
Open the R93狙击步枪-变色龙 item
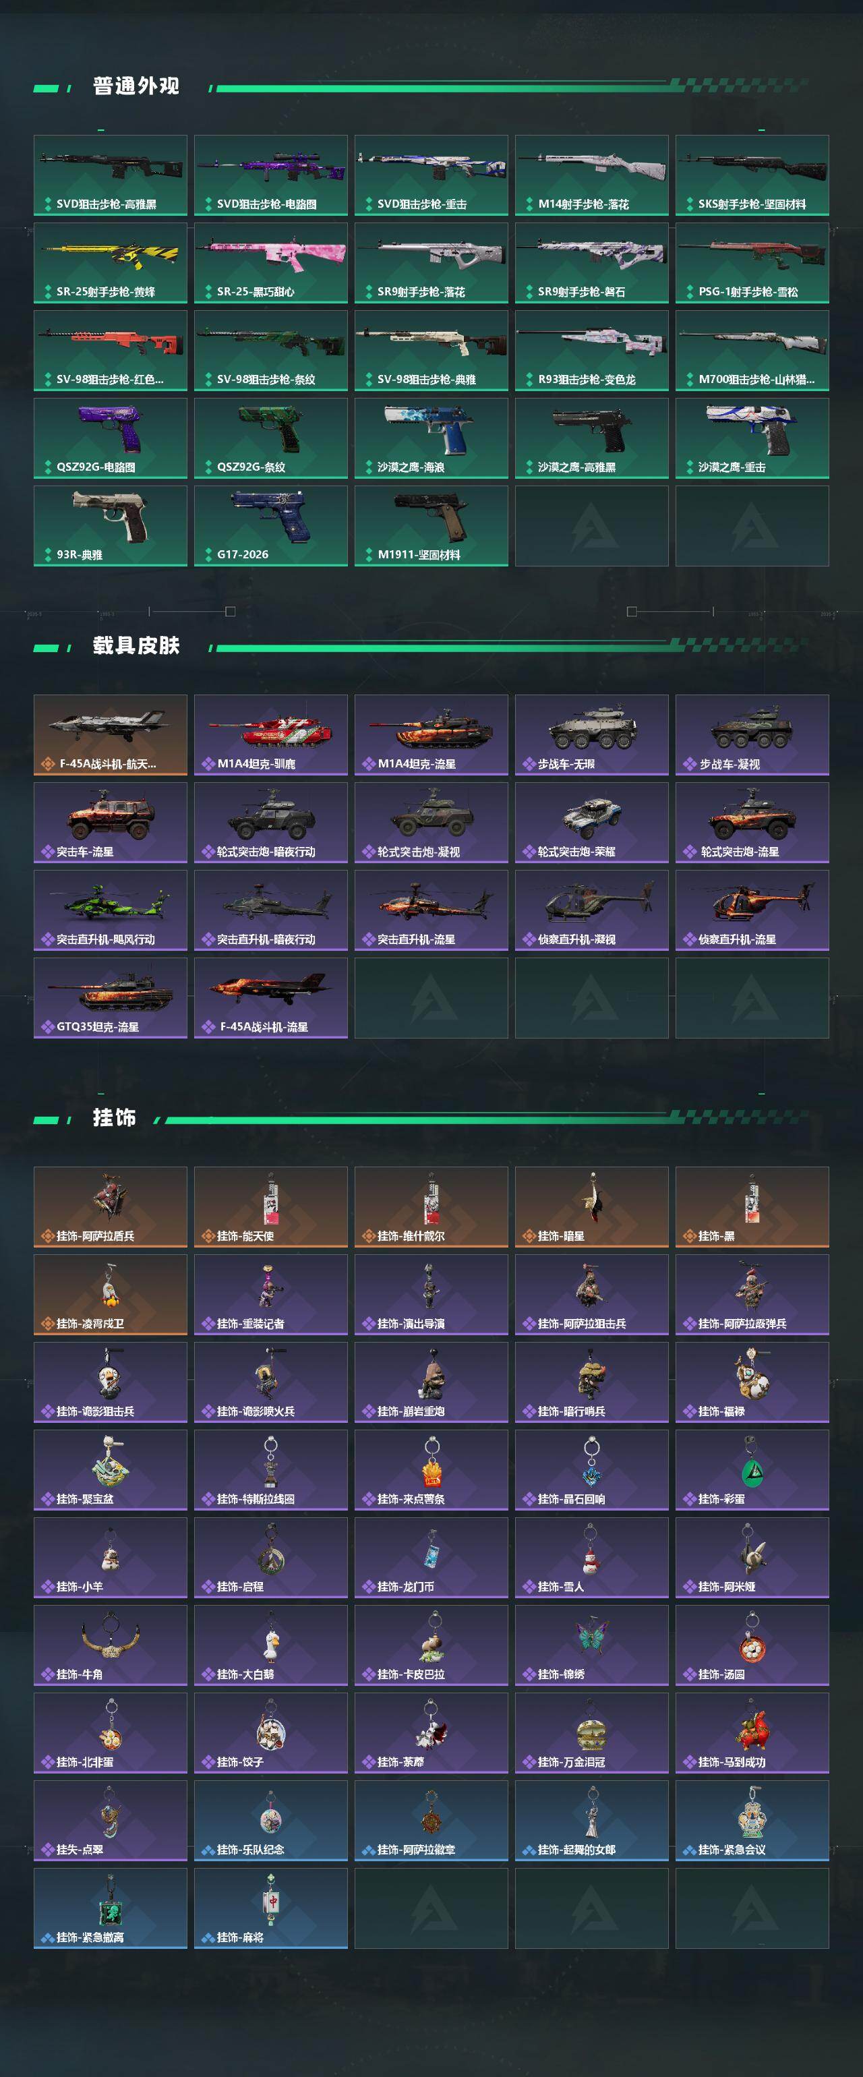591,351
